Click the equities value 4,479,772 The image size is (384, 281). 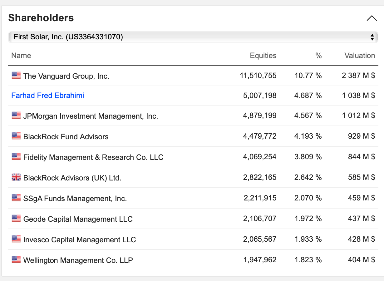pyautogui.click(x=260, y=136)
